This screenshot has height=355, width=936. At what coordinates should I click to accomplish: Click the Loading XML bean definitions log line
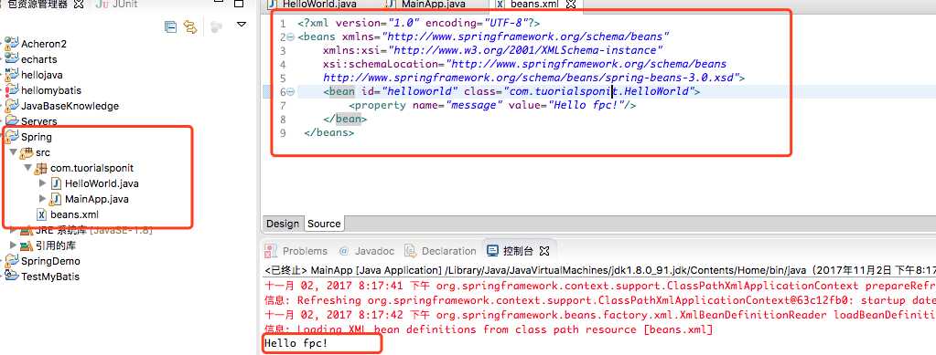489,329
